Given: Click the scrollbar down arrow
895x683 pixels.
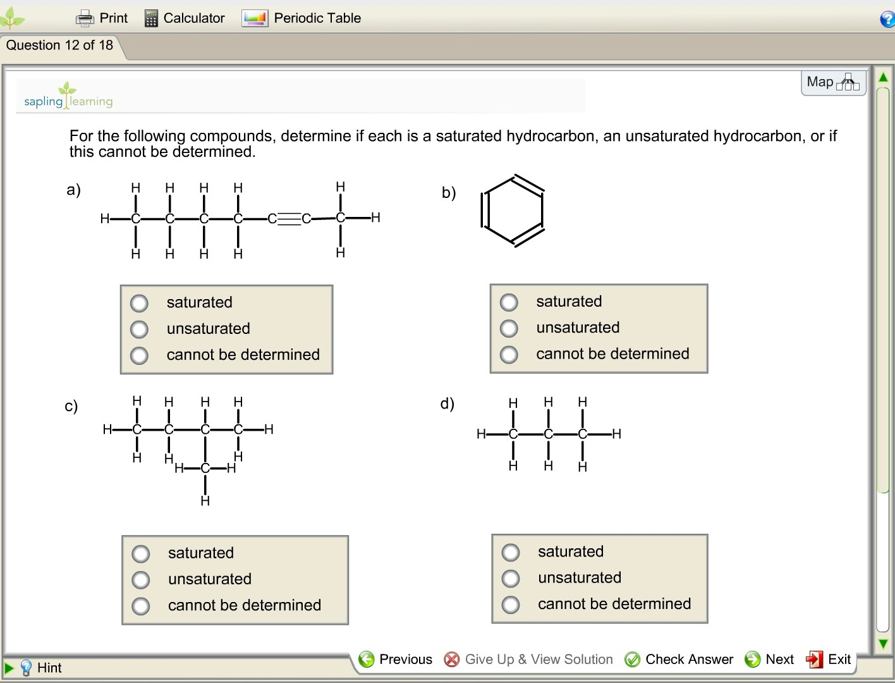Looking at the screenshot, I should tap(883, 643).
